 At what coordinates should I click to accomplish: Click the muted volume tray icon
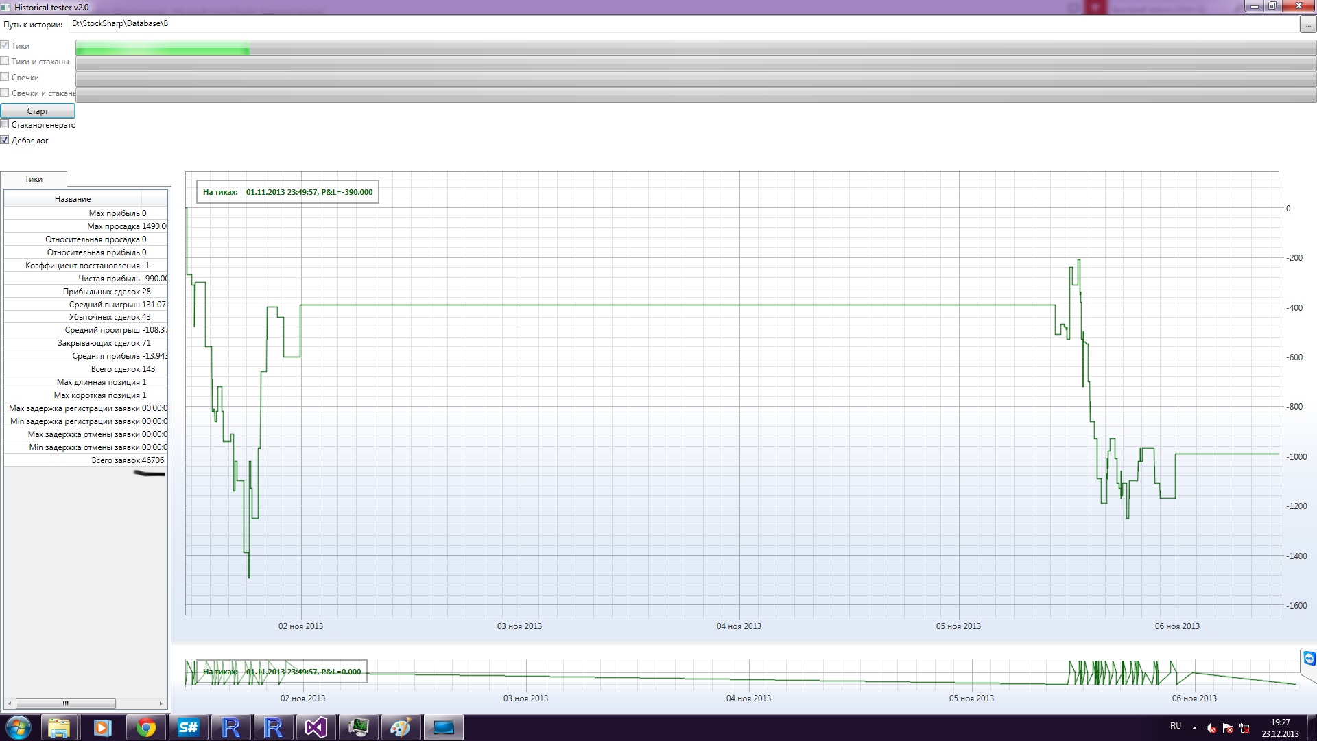point(1211,728)
